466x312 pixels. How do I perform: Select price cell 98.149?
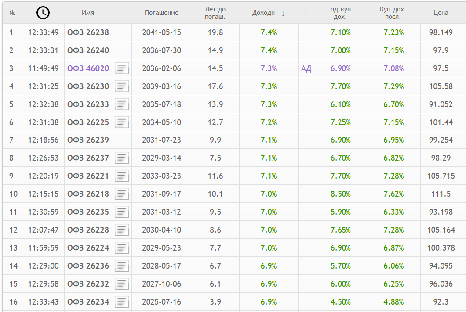pos(441,32)
